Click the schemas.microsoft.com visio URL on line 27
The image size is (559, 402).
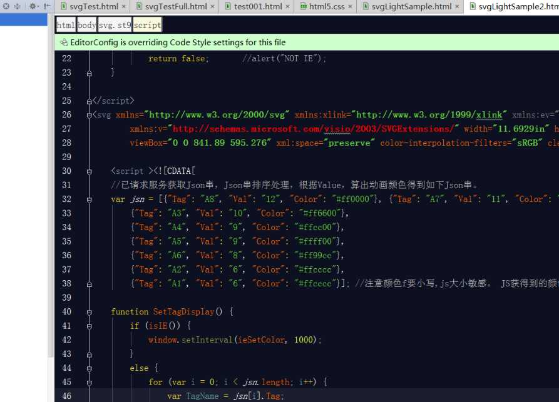(314, 129)
